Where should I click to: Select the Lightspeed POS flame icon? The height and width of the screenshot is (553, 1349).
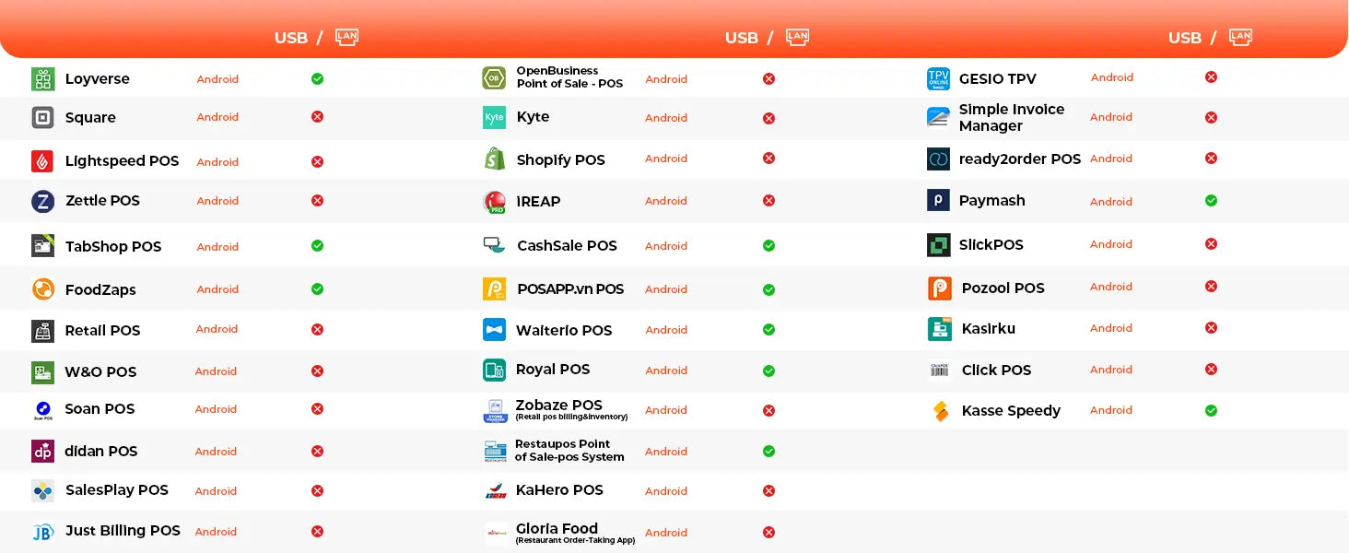click(x=43, y=161)
